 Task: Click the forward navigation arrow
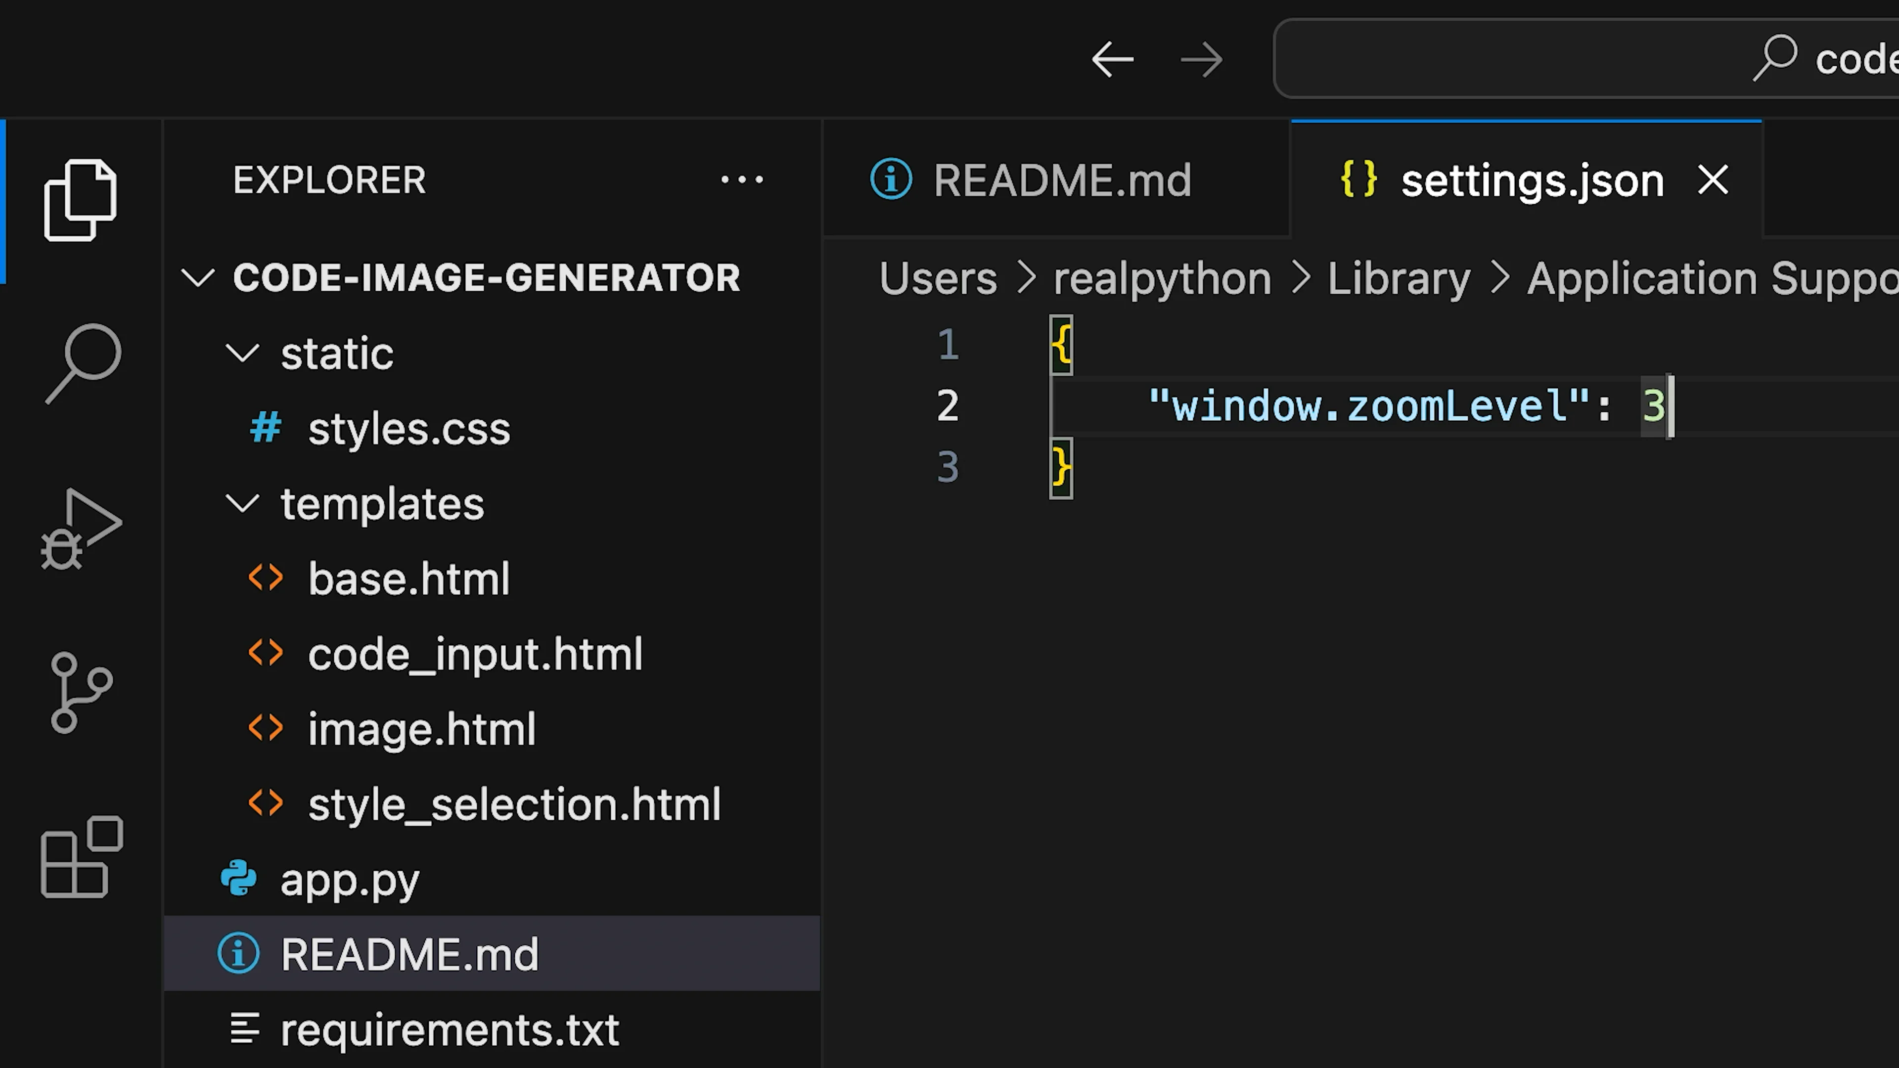1201,60
